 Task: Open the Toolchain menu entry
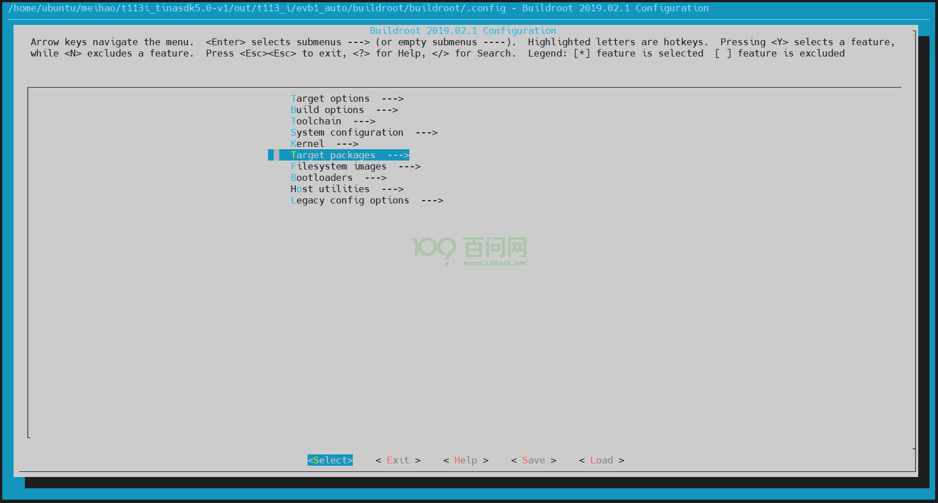point(315,121)
